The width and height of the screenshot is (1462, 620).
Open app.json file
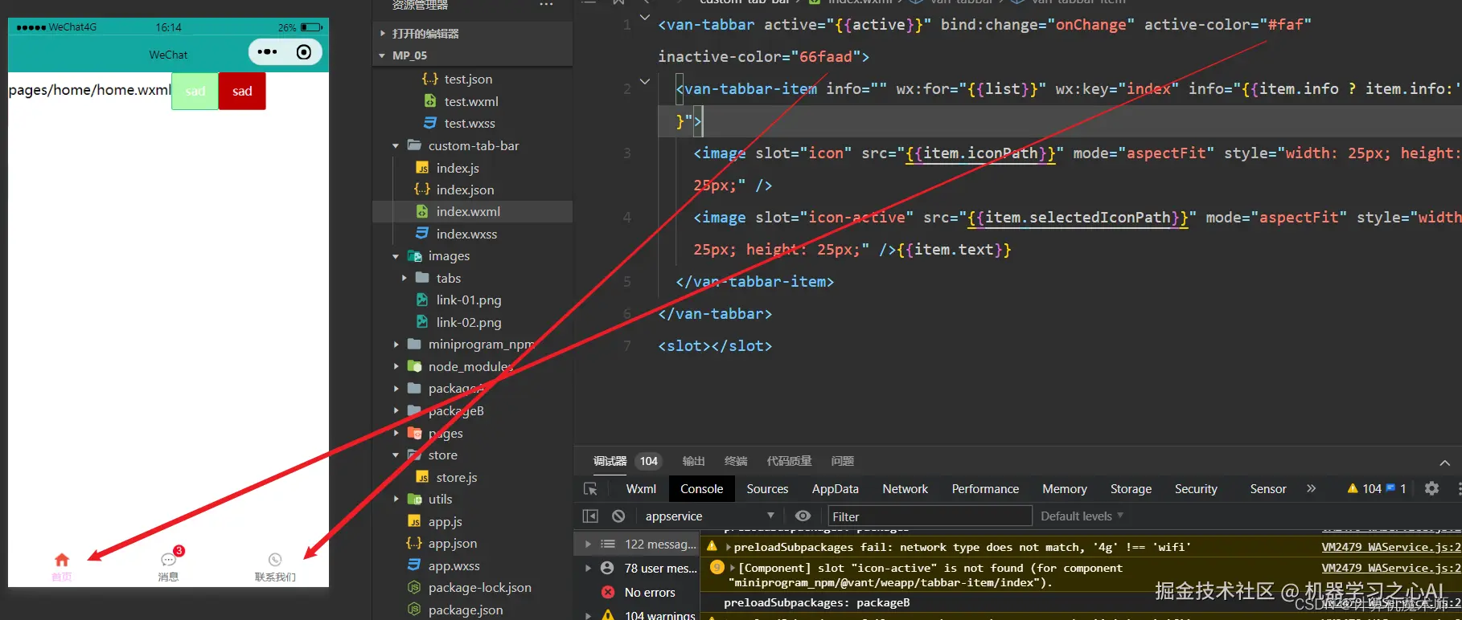(452, 543)
